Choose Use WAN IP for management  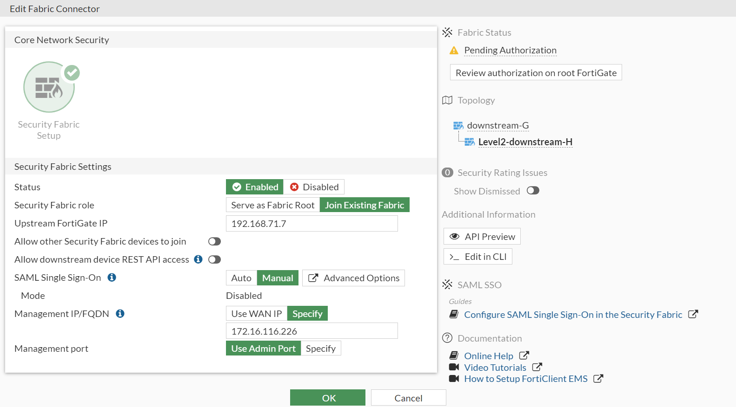click(256, 314)
